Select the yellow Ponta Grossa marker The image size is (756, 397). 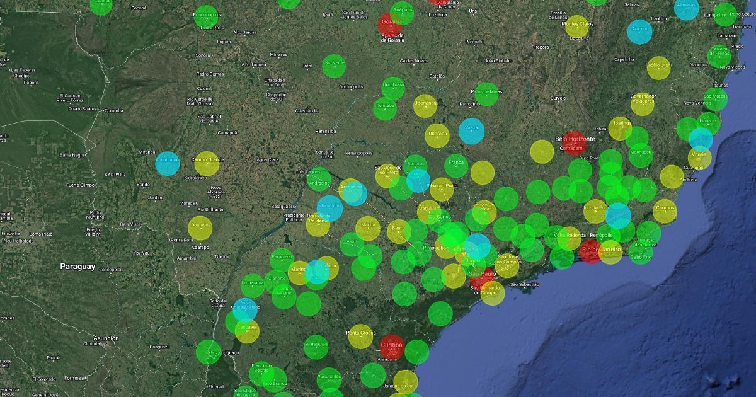[361, 336]
